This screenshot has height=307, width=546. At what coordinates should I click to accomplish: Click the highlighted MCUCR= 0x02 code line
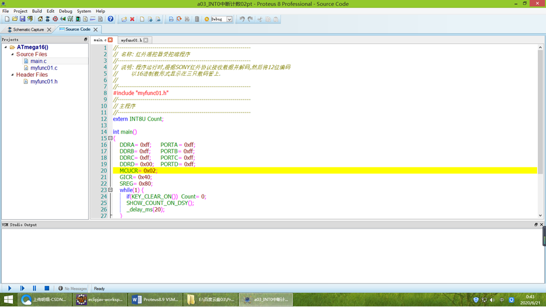[325, 170]
